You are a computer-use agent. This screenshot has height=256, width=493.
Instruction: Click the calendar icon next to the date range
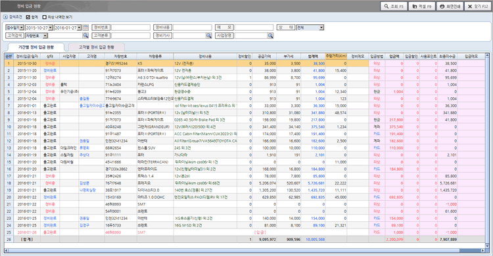pyautogui.click(x=85, y=28)
